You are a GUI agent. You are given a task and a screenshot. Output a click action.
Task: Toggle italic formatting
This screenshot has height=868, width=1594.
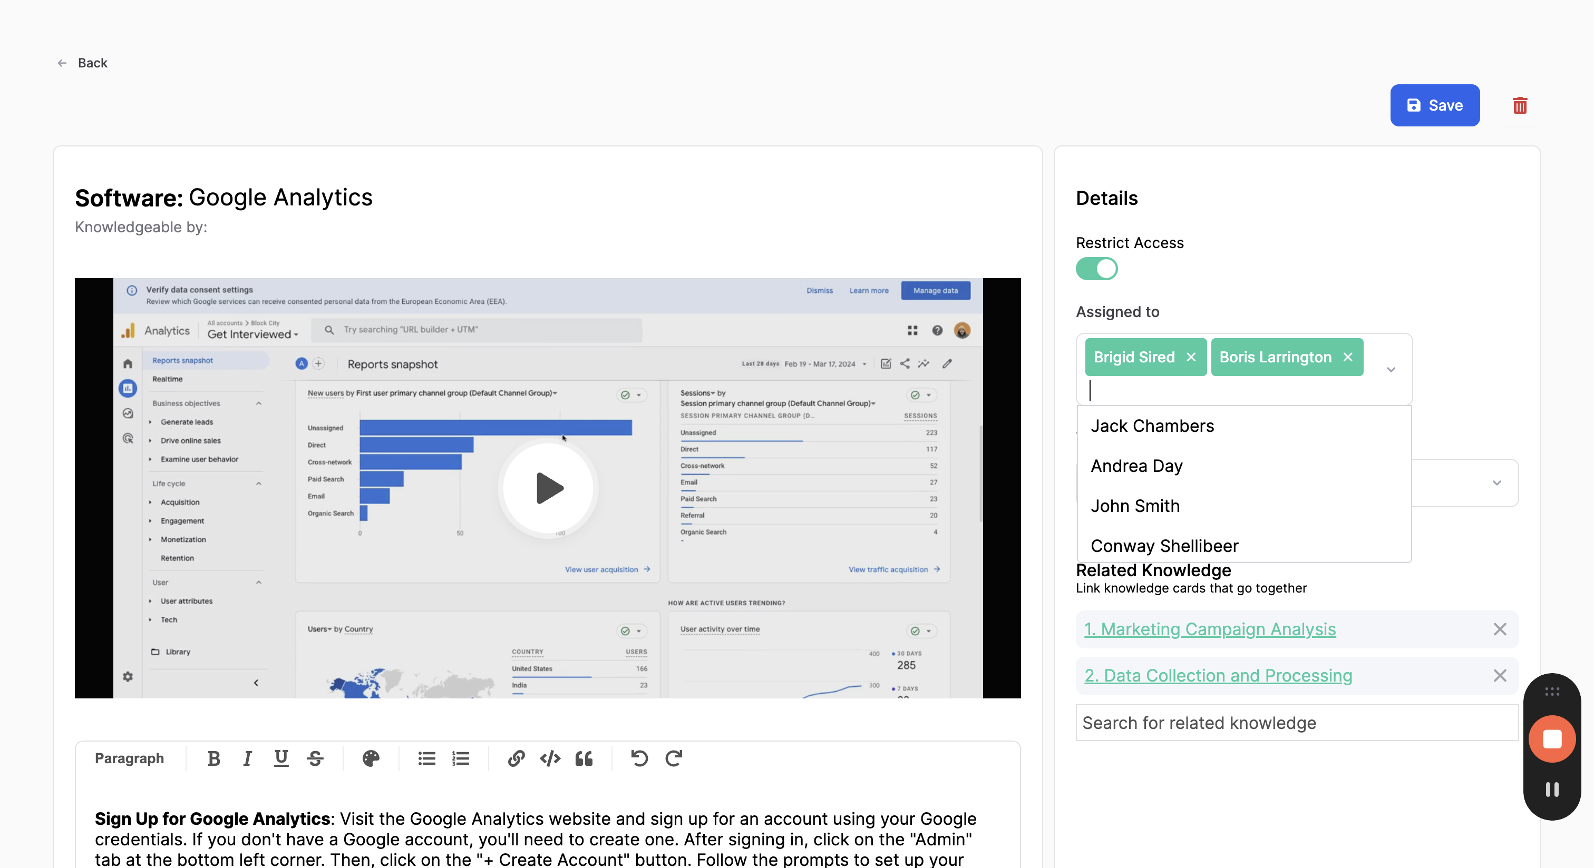pyautogui.click(x=247, y=758)
